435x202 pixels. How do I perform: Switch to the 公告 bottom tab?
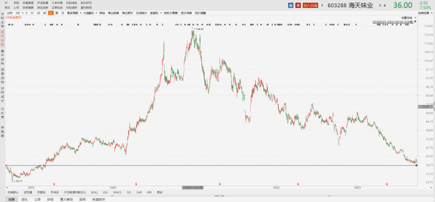coord(37,199)
